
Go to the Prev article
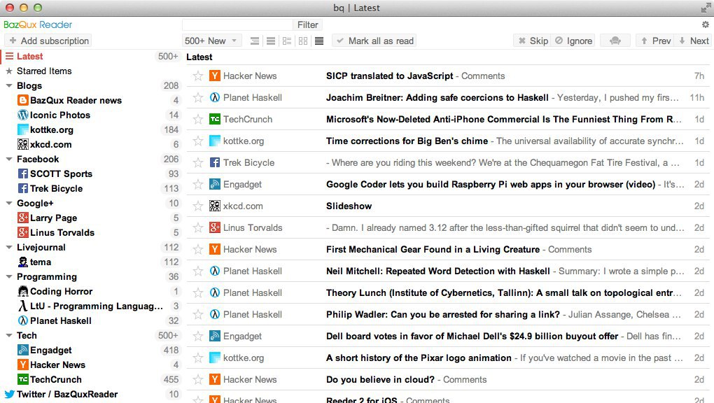click(656, 41)
